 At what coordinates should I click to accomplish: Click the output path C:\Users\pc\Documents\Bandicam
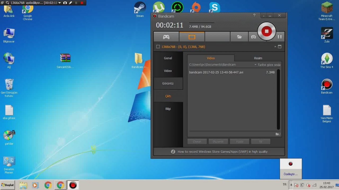[212, 65]
